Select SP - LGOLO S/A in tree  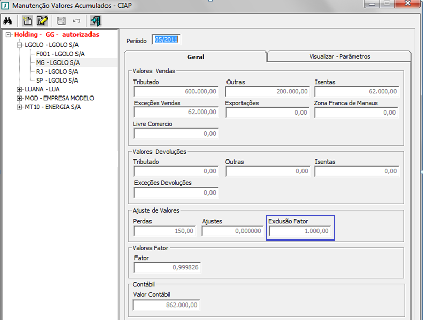click(57, 81)
